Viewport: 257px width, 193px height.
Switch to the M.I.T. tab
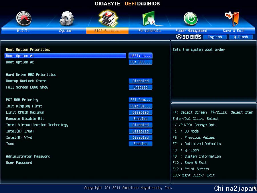(23, 31)
